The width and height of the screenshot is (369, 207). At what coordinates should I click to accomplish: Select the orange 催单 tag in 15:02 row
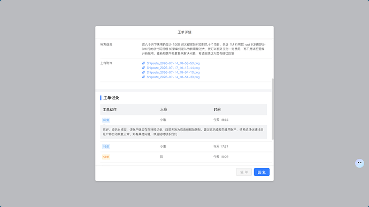pyautogui.click(x=106, y=157)
